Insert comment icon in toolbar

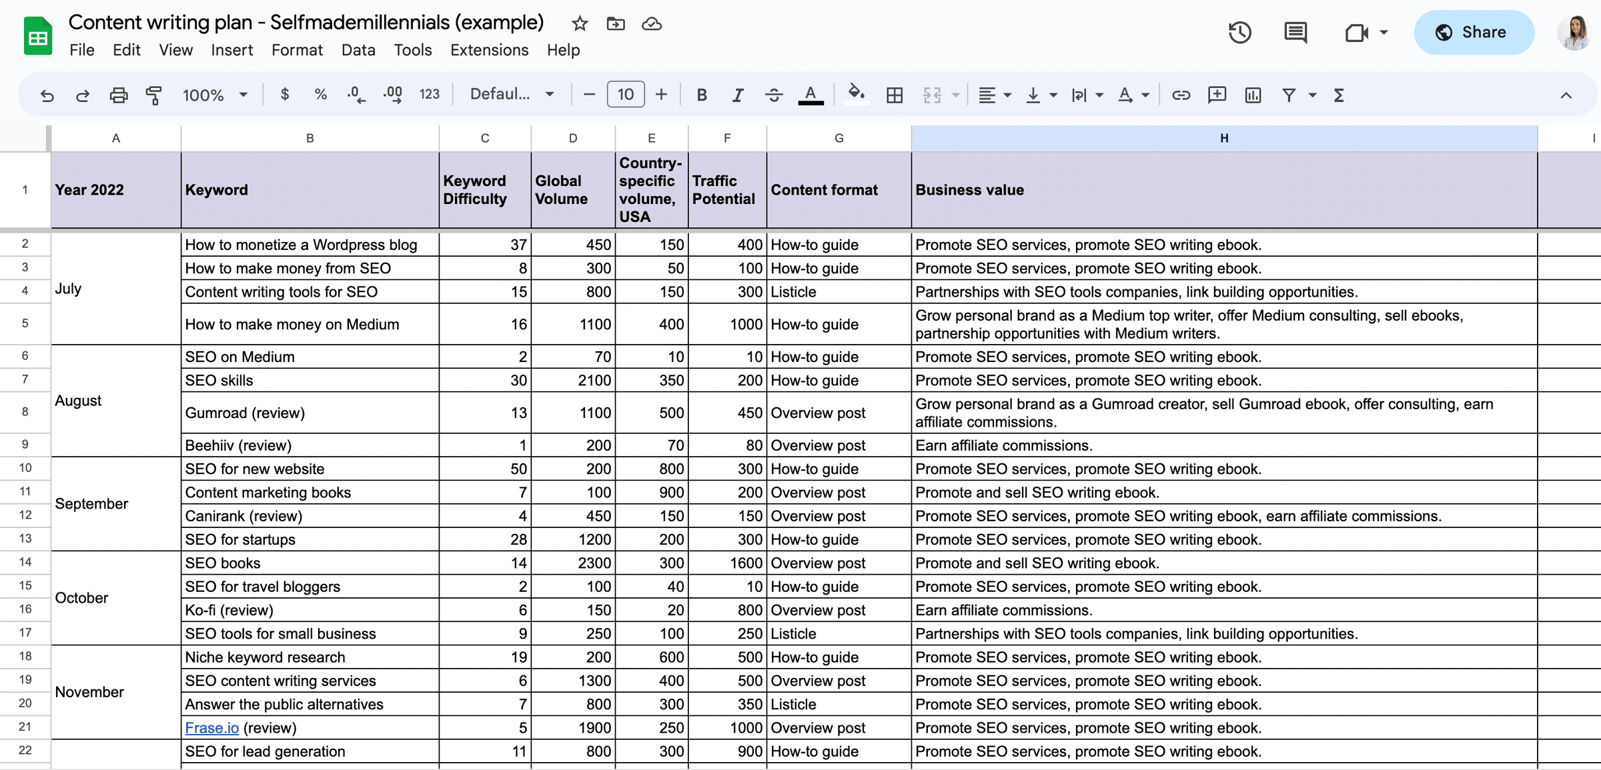click(x=1217, y=95)
